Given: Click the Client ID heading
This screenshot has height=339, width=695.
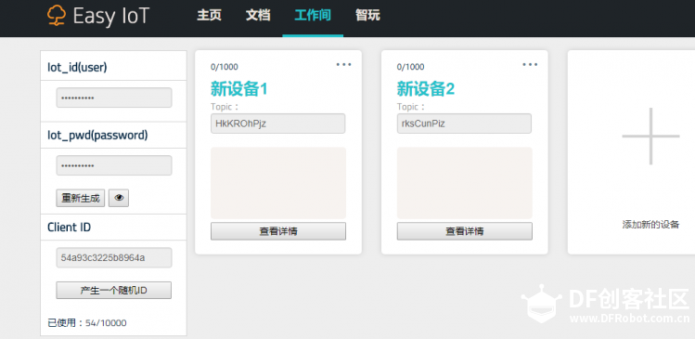Looking at the screenshot, I should (x=70, y=228).
